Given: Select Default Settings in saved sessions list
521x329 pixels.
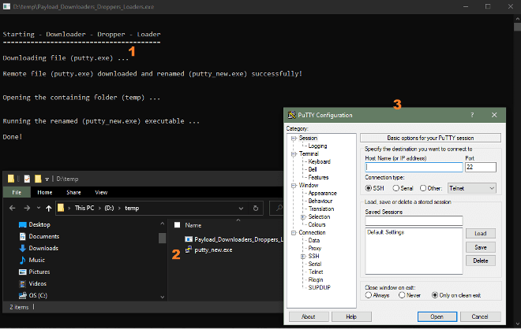Looking at the screenshot, I should coord(385,233).
